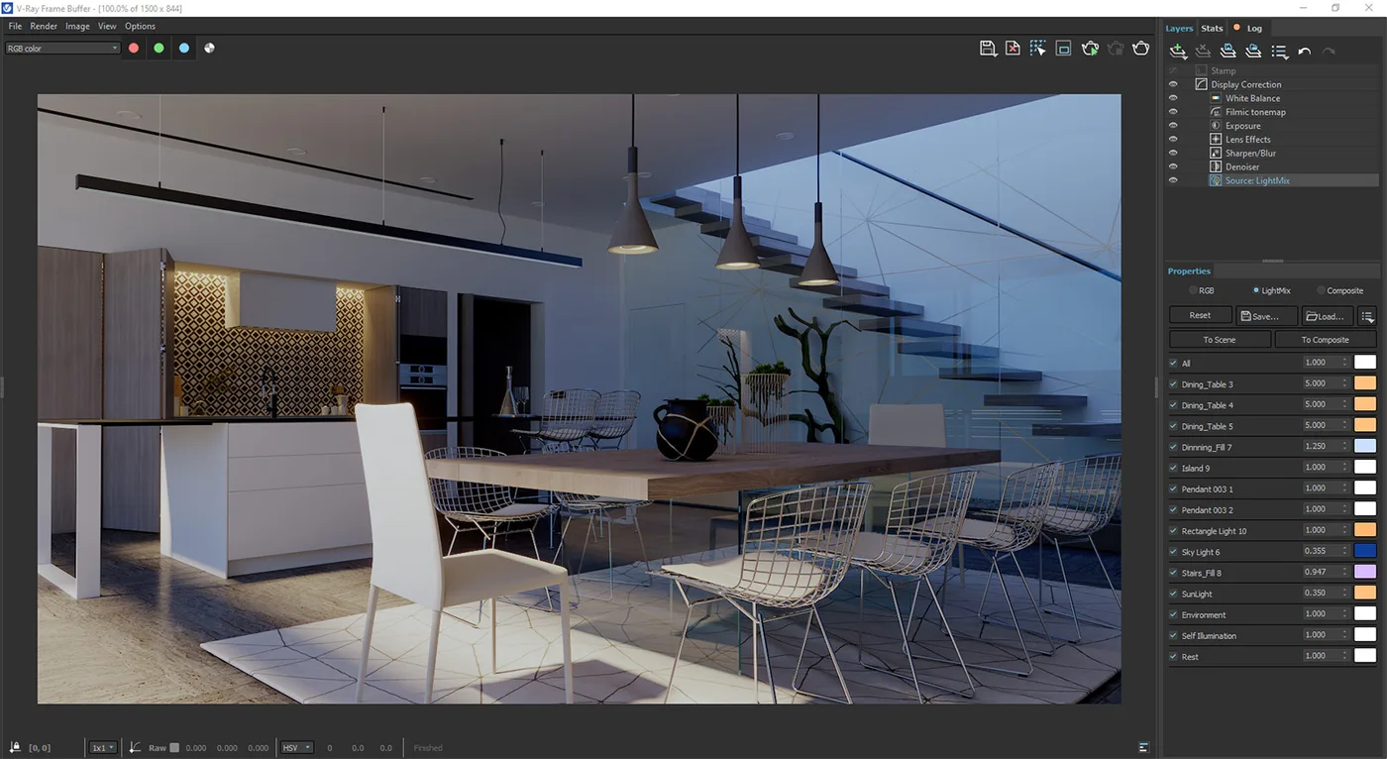Switch to the alpha channel view icon
Screen dimensions: 1387x759
coord(209,49)
